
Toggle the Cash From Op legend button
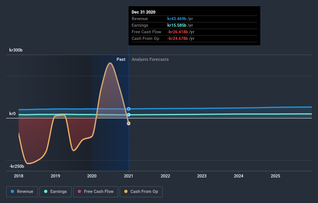pyautogui.click(x=141, y=192)
